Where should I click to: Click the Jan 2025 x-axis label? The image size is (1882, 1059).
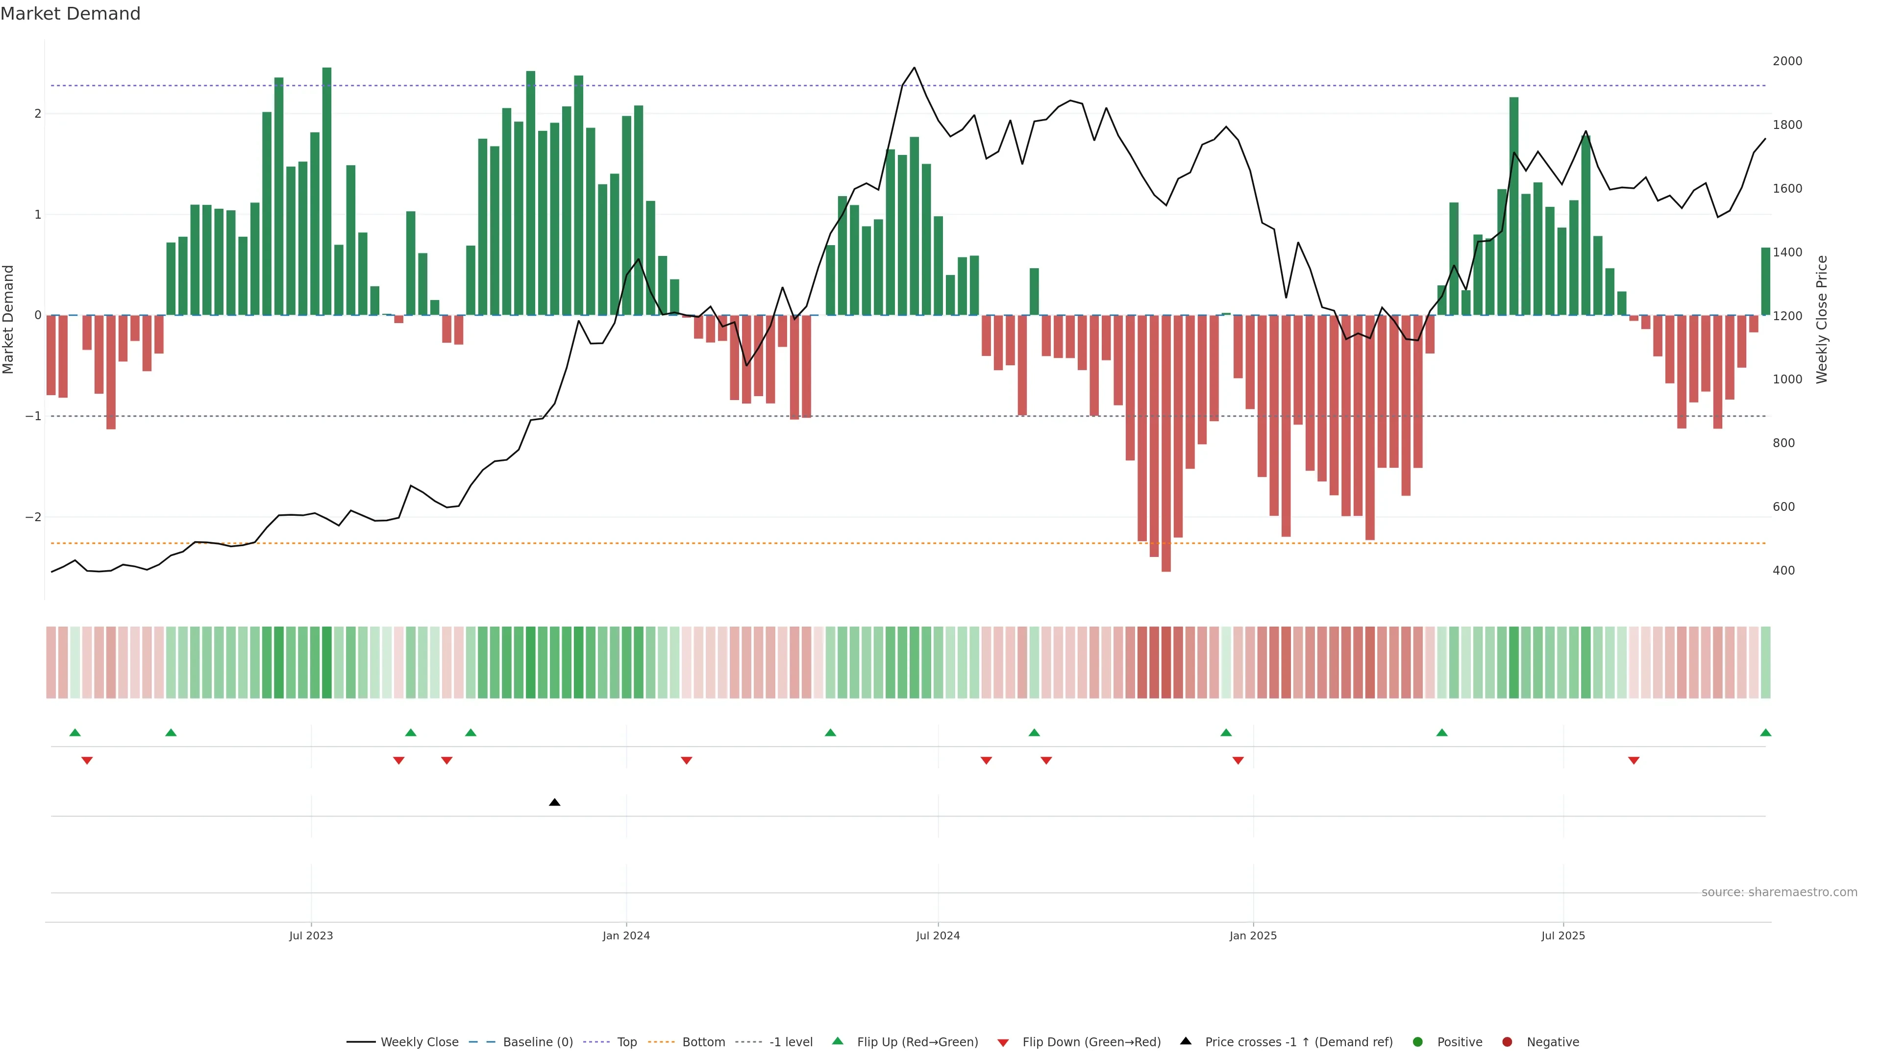click(x=1253, y=935)
